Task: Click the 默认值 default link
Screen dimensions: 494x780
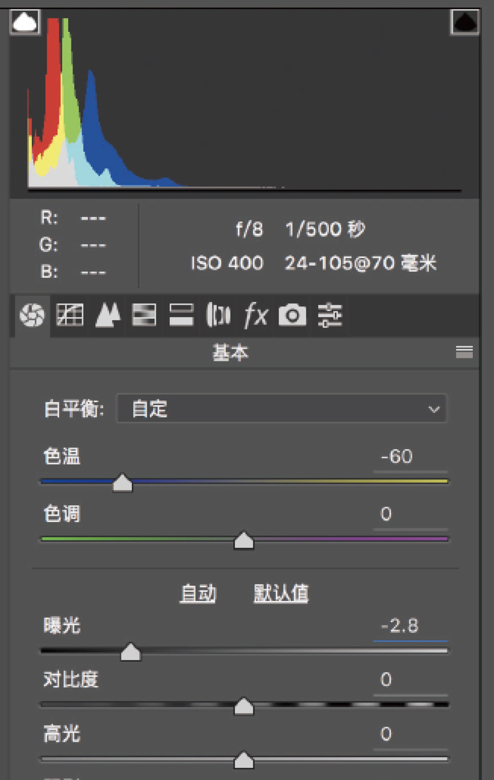Action: (281, 593)
